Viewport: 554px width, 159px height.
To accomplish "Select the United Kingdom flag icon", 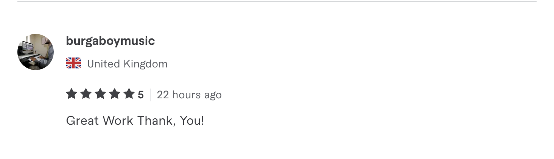I will click(73, 63).
